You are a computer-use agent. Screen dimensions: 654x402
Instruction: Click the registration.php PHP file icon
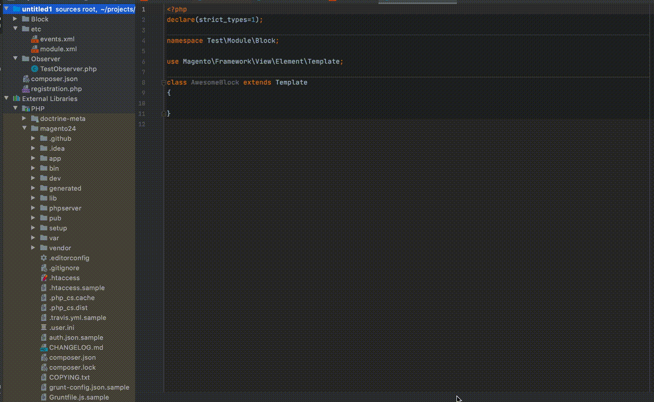(26, 89)
